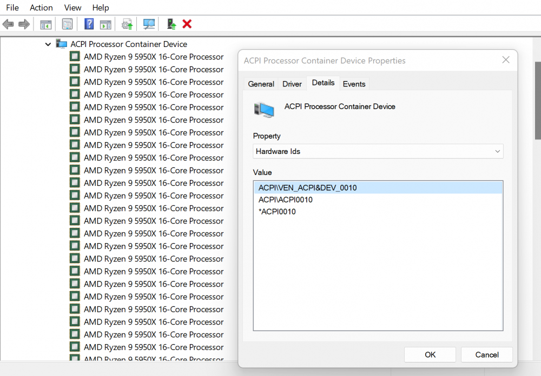Select value ACPI\VEN_ACPI&DEV_0010
This screenshot has width=541, height=376.
[x=378, y=188]
